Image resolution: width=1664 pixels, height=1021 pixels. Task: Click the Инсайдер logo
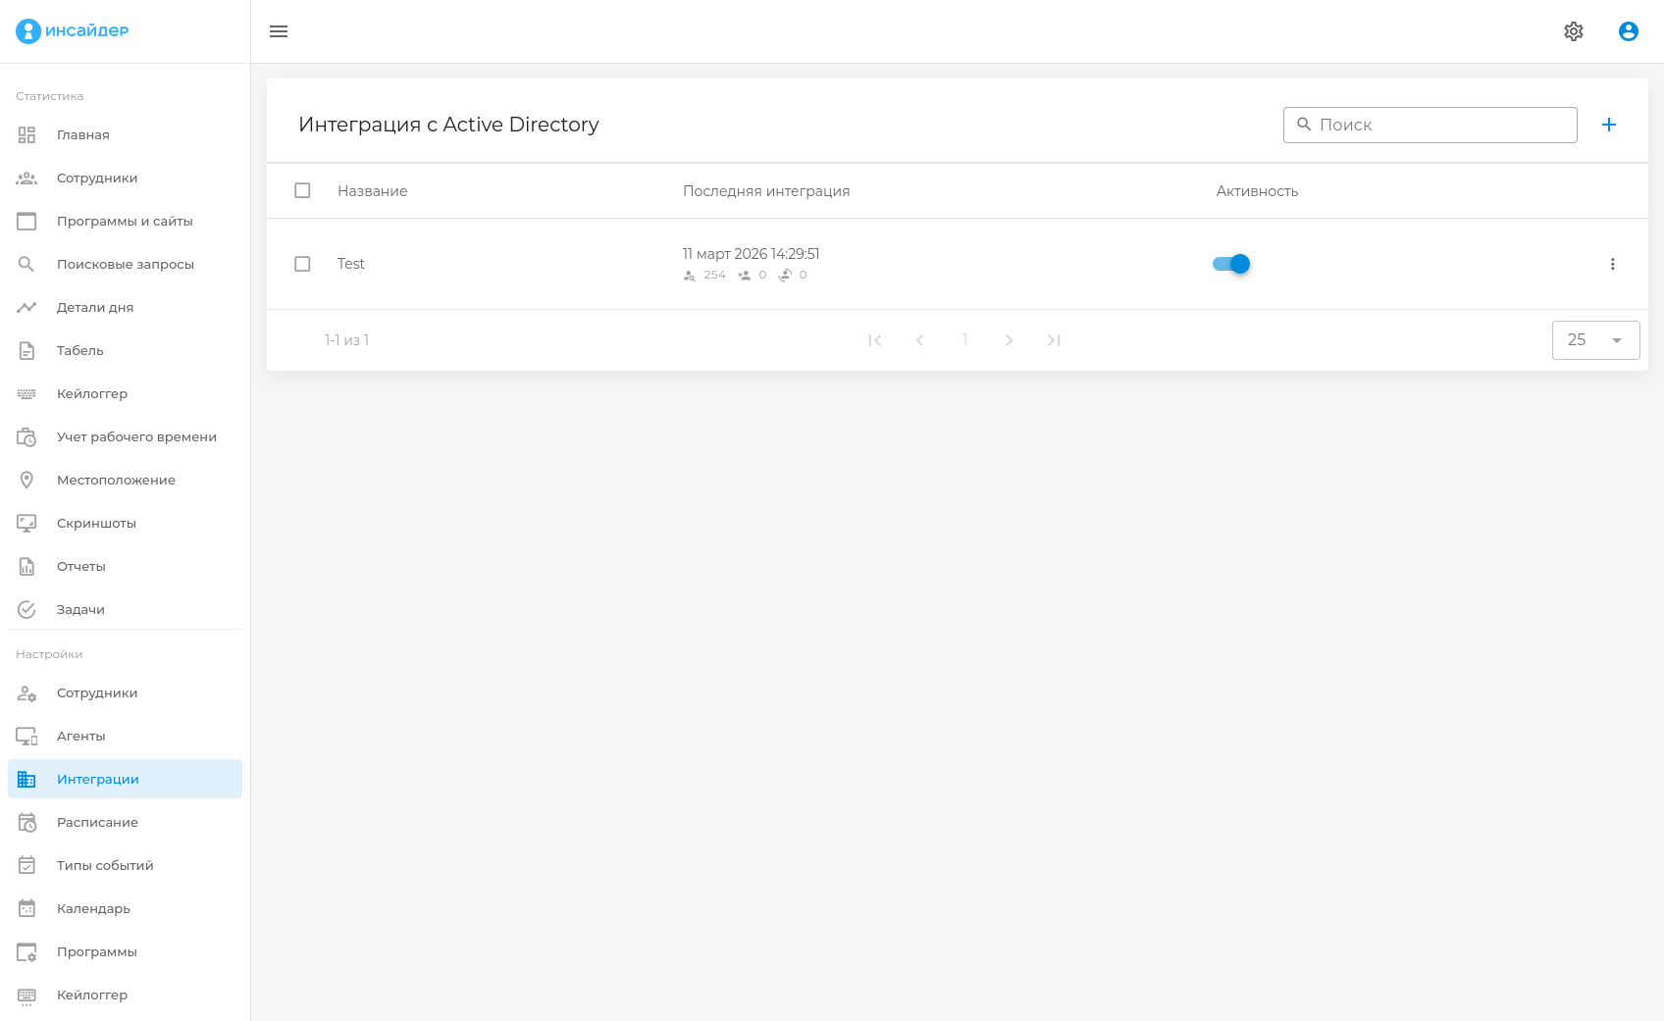(x=73, y=30)
